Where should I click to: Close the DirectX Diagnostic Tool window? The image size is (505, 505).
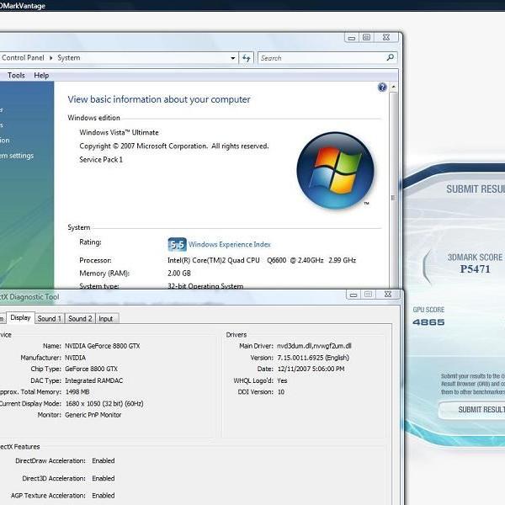(388, 294)
